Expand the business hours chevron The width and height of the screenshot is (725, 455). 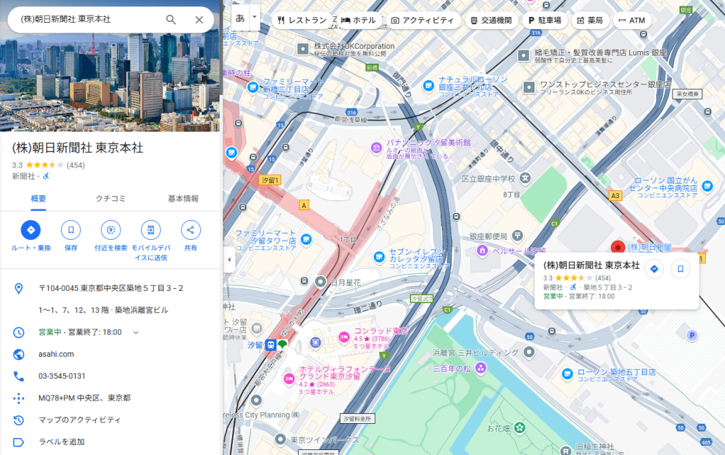click(136, 333)
